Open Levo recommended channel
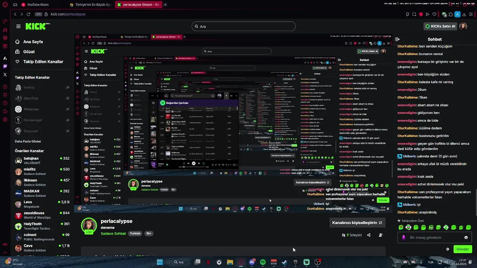 42,204
